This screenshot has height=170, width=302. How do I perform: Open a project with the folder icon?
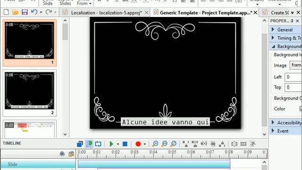click(15, 12)
